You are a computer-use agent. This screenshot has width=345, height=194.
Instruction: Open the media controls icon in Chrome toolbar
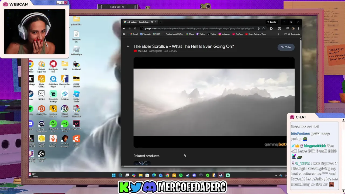pyautogui.click(x=287, y=29)
